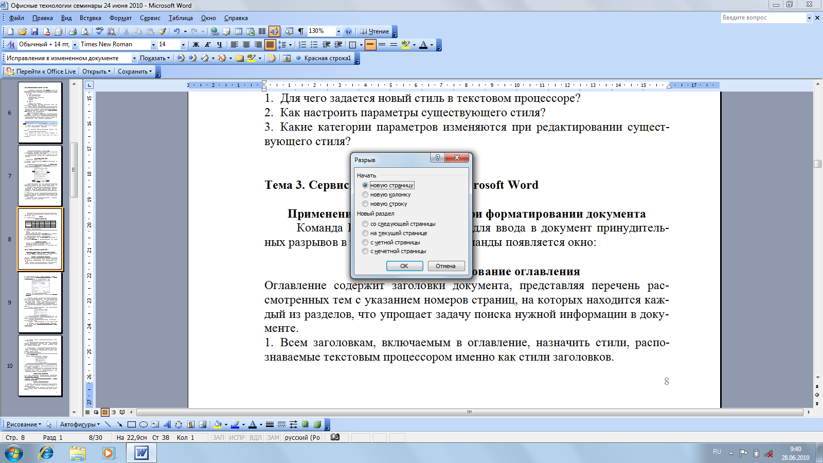Save the document with the floppy icon
Image resolution: width=823 pixels, height=463 pixels.
coord(34,31)
